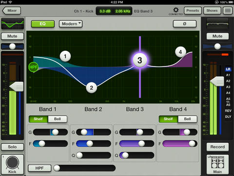
Task: Toggle the green EQ on/off button
Action: click(x=43, y=24)
